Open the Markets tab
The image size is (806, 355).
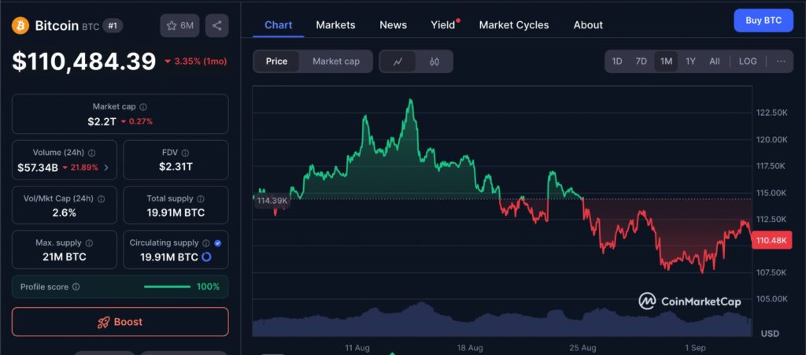335,24
